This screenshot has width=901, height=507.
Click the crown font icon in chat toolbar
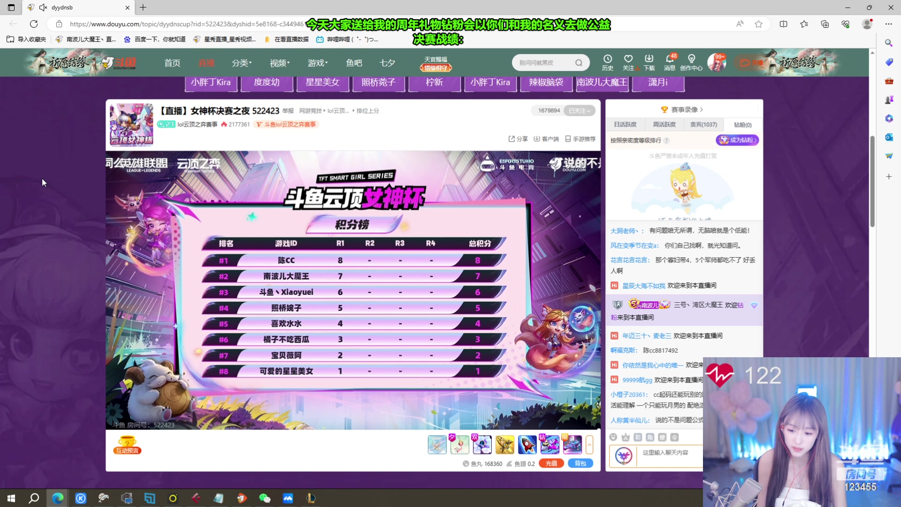626,437
